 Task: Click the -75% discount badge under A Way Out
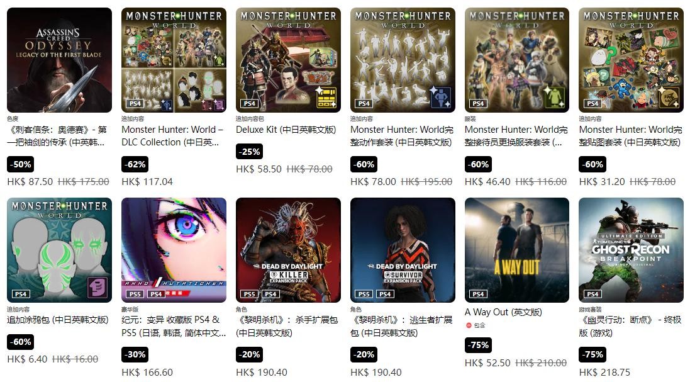[x=478, y=345]
